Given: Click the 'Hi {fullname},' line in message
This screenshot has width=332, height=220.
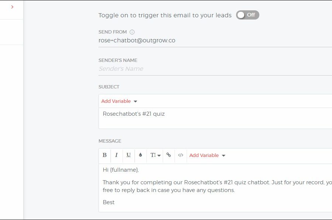Looking at the screenshot, I should point(121,170).
